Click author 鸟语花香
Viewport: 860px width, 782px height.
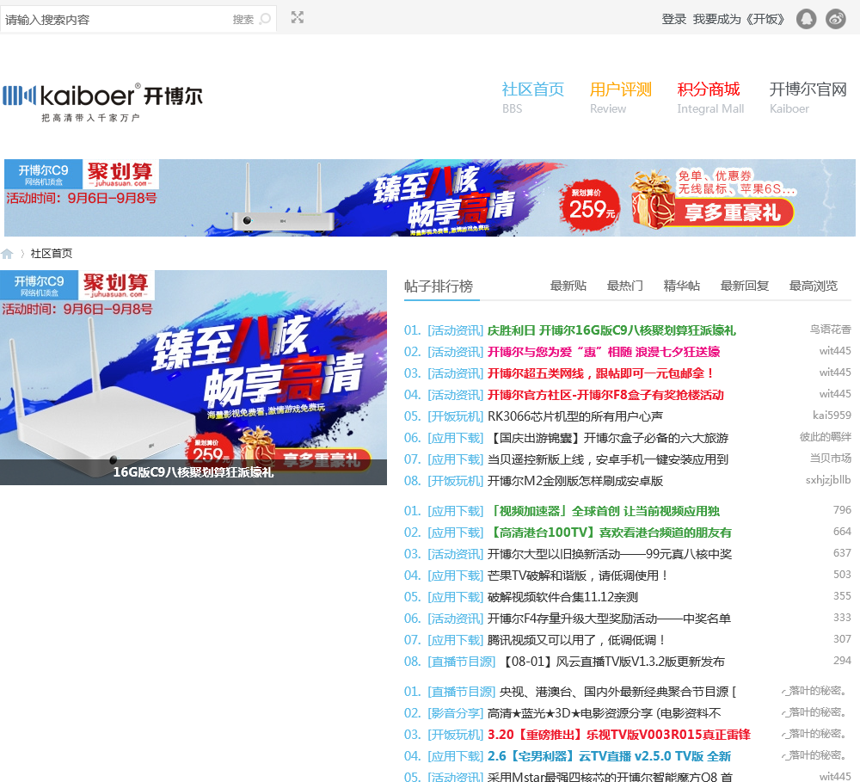831,329
